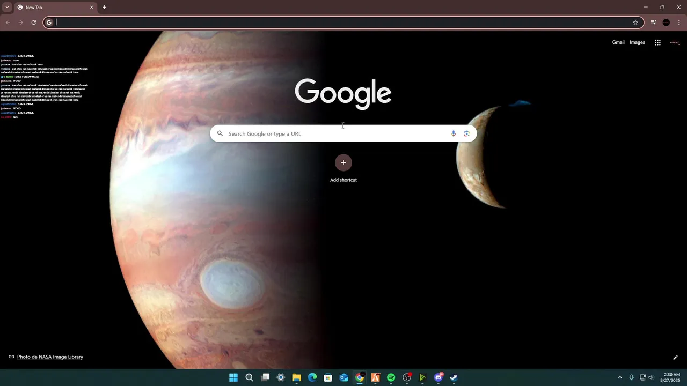
Task: Open a new tab with plus button
Action: click(x=104, y=8)
